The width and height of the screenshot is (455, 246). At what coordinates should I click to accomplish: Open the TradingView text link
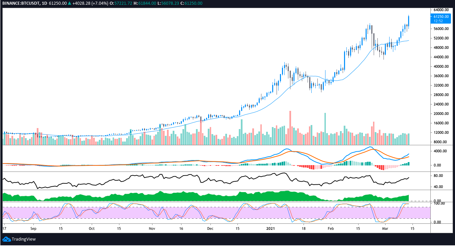click(24, 239)
